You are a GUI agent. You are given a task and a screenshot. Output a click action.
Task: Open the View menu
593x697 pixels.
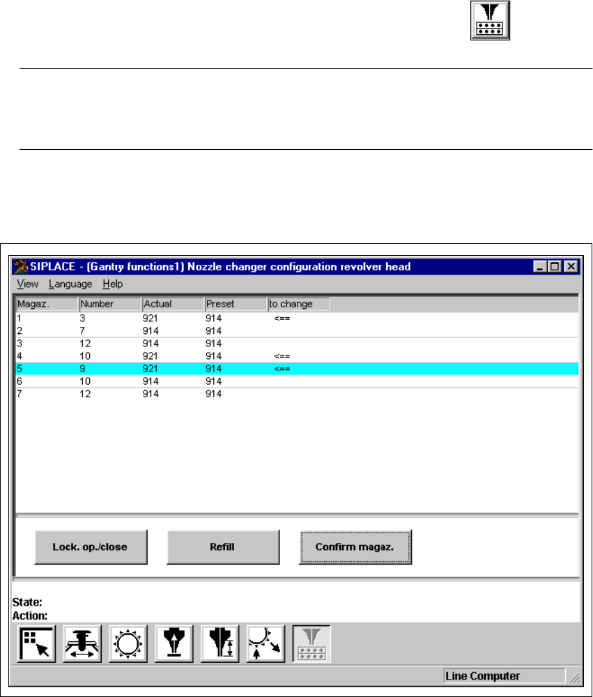coord(28,284)
